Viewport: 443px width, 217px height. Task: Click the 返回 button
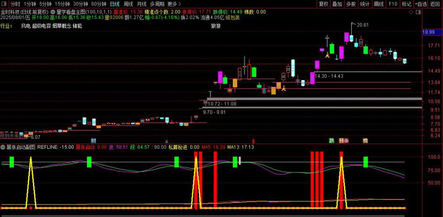(x=435, y=4)
